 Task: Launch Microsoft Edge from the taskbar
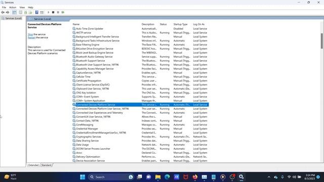coord(167,177)
